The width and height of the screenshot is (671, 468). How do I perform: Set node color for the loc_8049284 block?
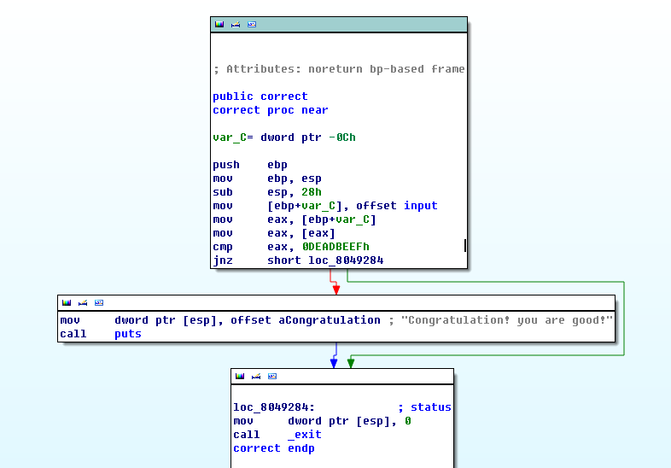[240, 377]
